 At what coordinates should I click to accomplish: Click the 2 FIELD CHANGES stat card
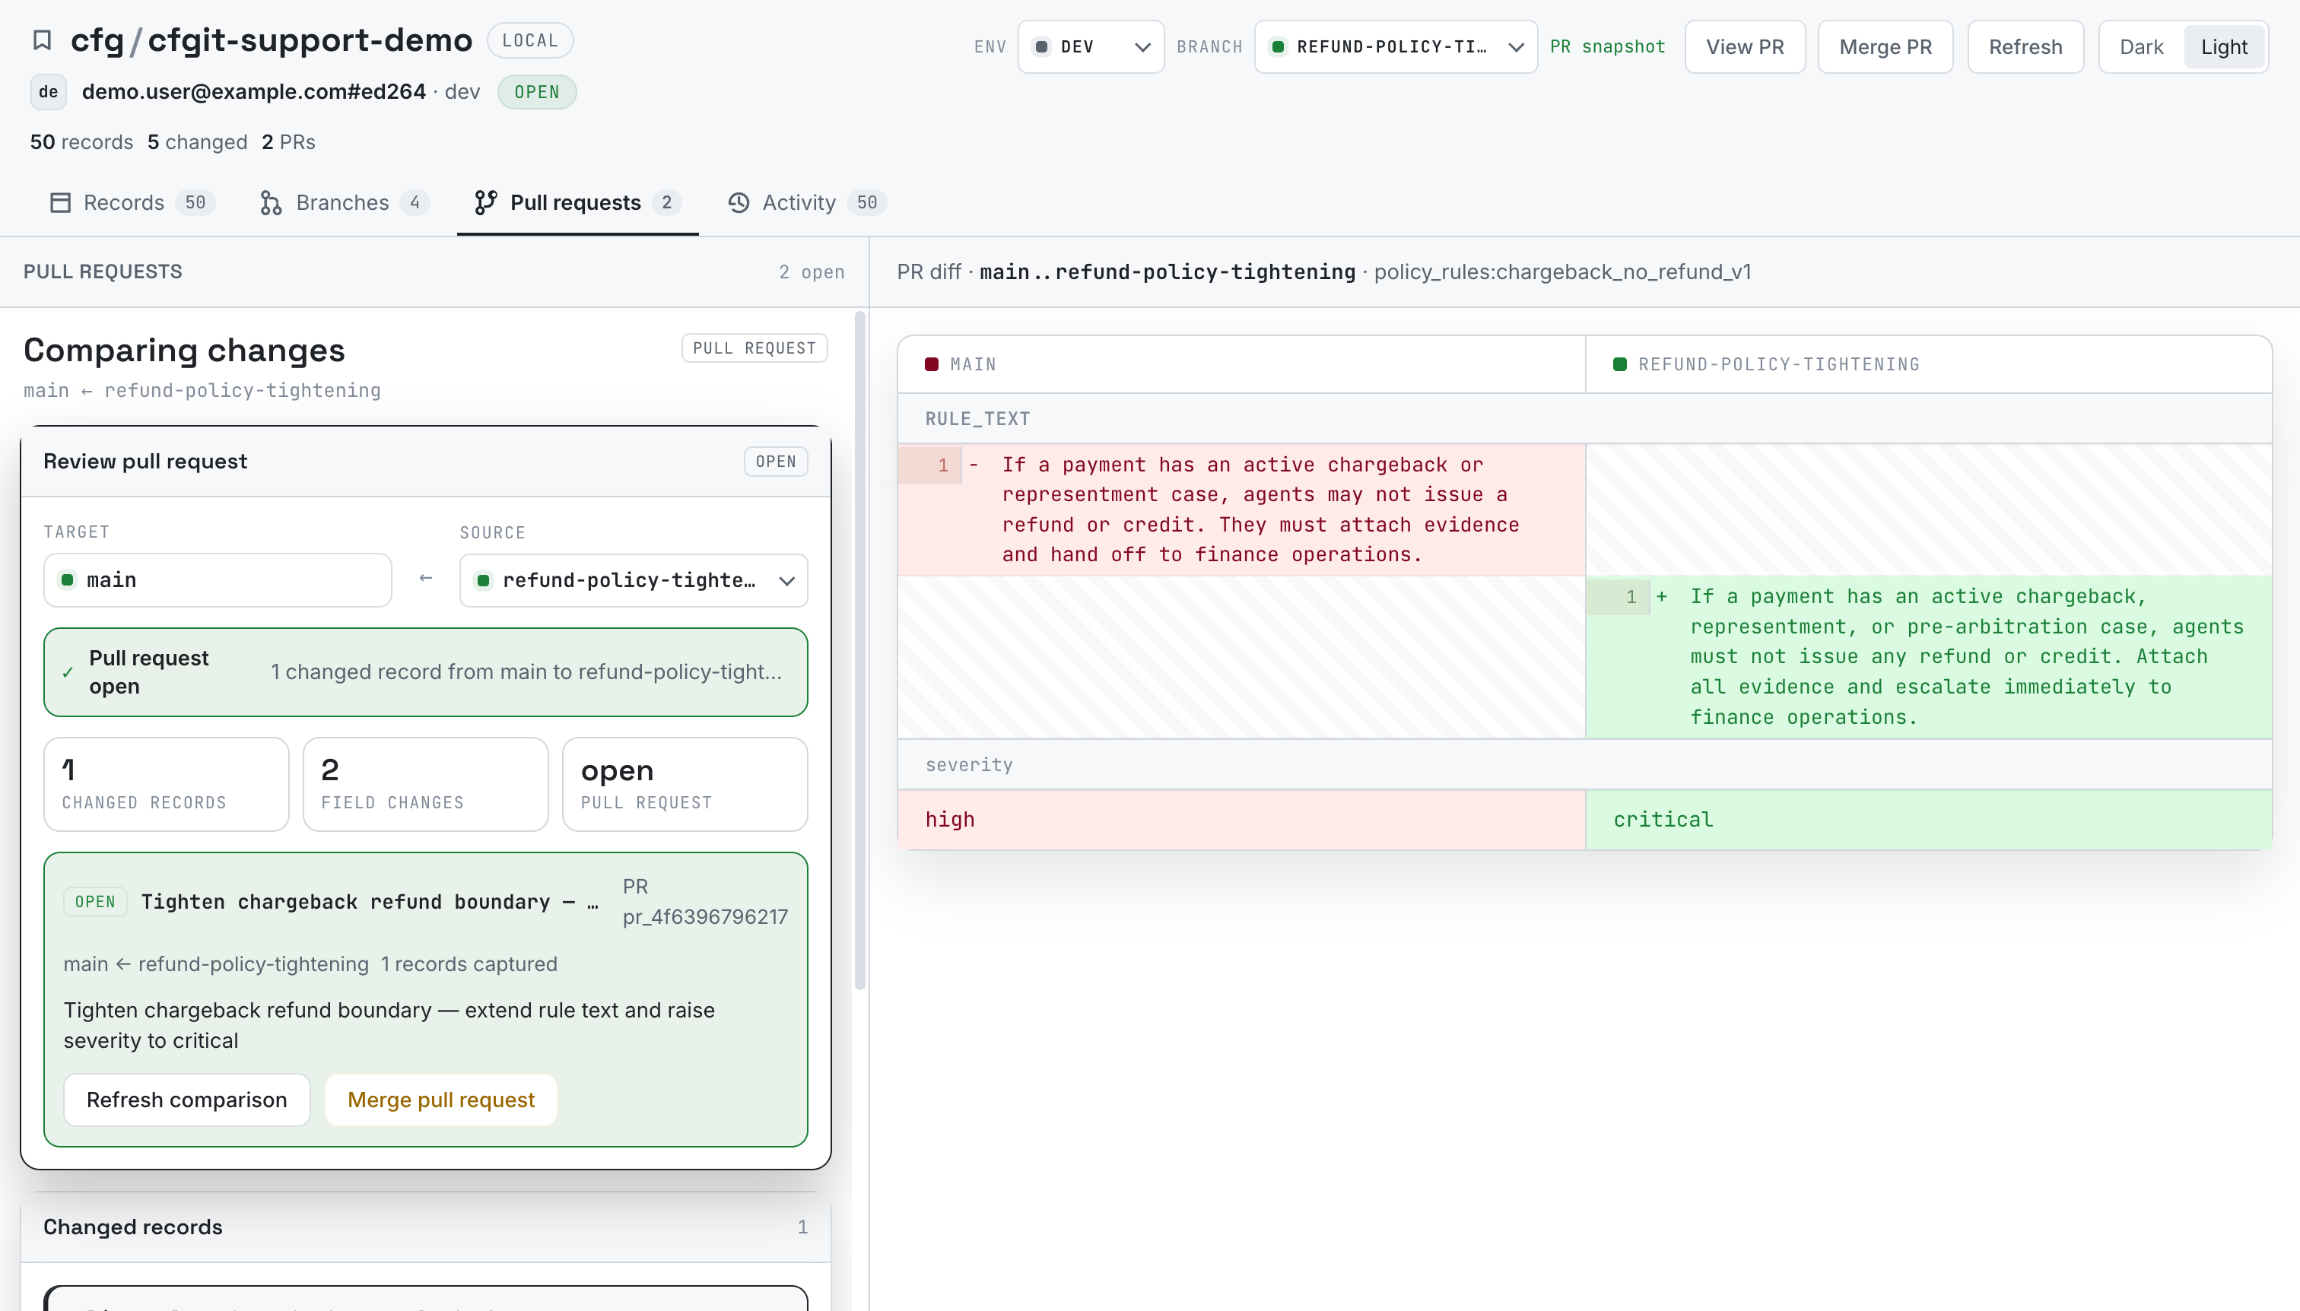[426, 784]
